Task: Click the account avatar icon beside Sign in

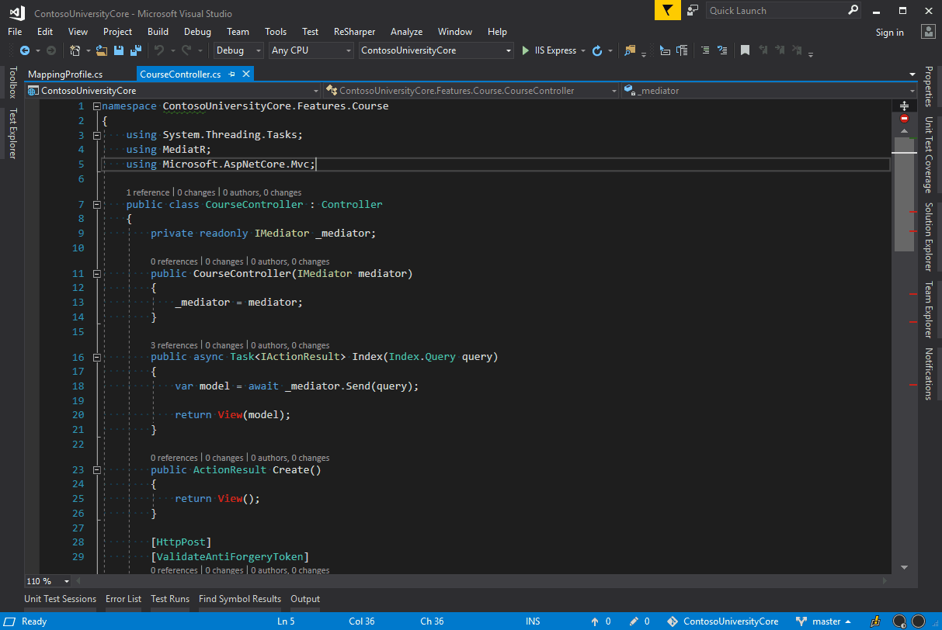Action: (x=928, y=32)
